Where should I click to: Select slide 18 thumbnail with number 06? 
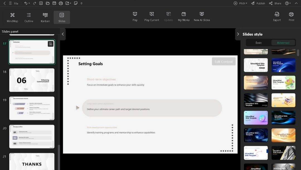click(x=31, y=80)
